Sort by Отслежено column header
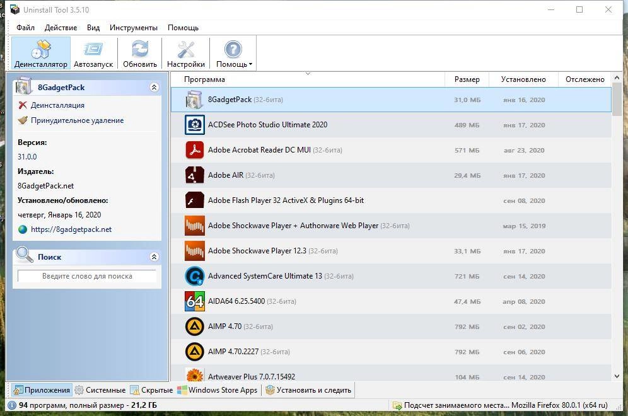 coord(584,79)
